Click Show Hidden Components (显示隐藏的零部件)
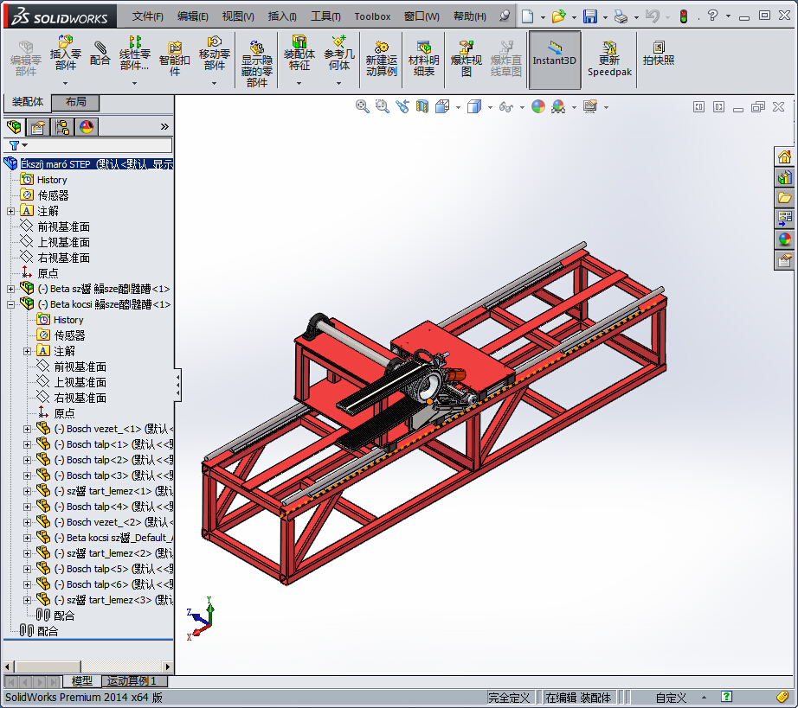 [x=256, y=64]
